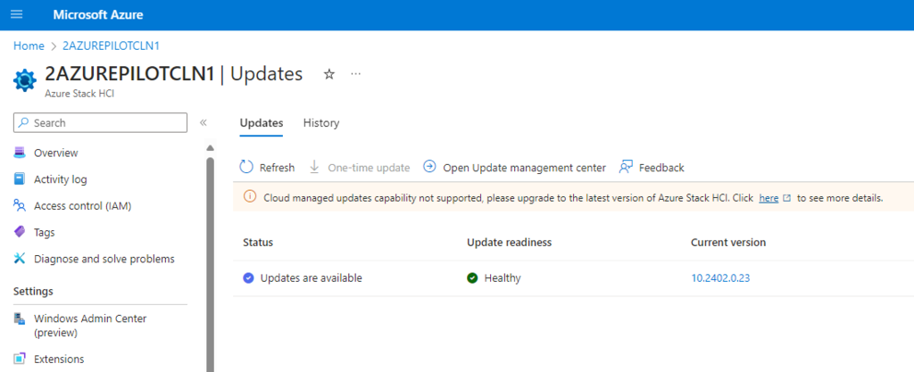Click the 'here' link in warning banner
Viewport: 914px width, 372px height.
769,198
